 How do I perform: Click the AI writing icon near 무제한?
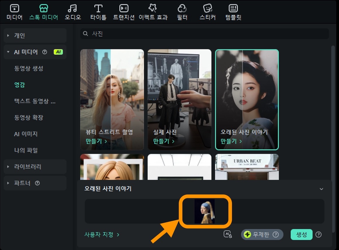coord(227,234)
